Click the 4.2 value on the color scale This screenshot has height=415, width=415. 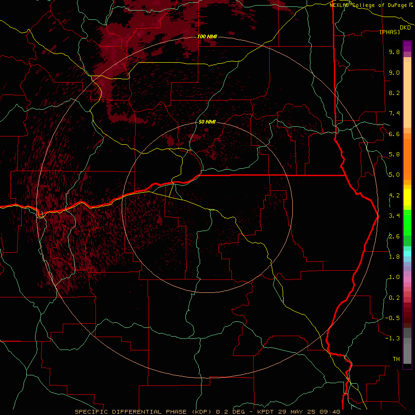(x=394, y=196)
